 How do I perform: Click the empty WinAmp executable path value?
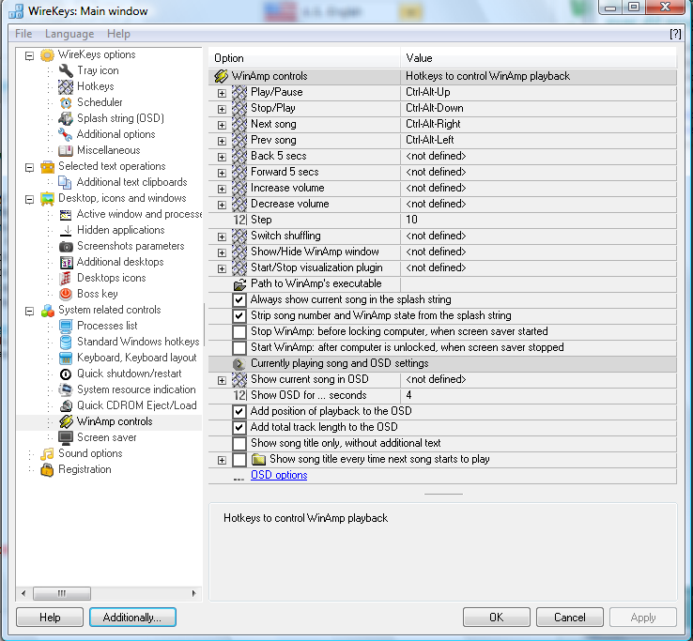click(538, 283)
